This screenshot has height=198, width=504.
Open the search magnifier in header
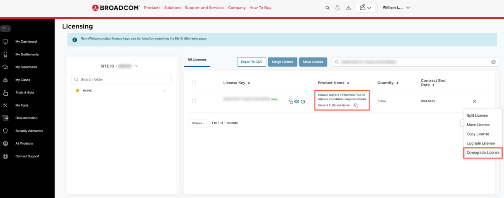point(327,8)
